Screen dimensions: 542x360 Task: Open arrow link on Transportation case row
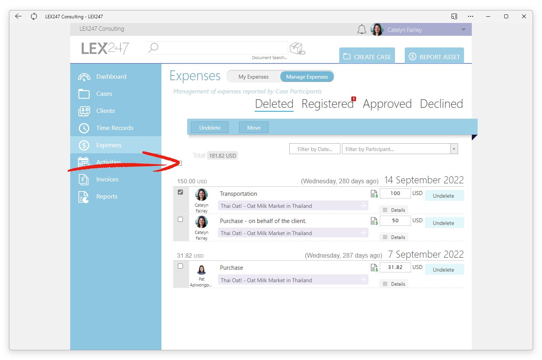pyautogui.click(x=363, y=205)
